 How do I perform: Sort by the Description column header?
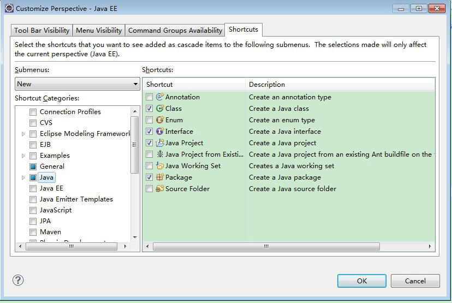click(340, 85)
